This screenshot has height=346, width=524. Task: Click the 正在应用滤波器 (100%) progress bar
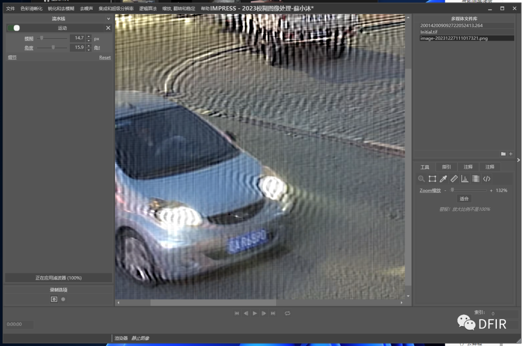[59, 278]
